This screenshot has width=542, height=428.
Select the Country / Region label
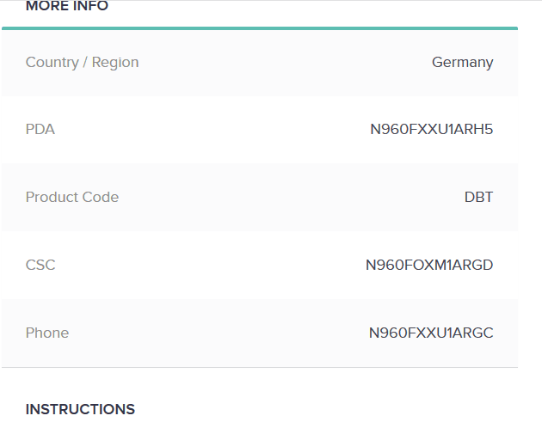point(82,63)
